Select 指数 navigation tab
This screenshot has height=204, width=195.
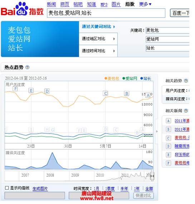130,4
